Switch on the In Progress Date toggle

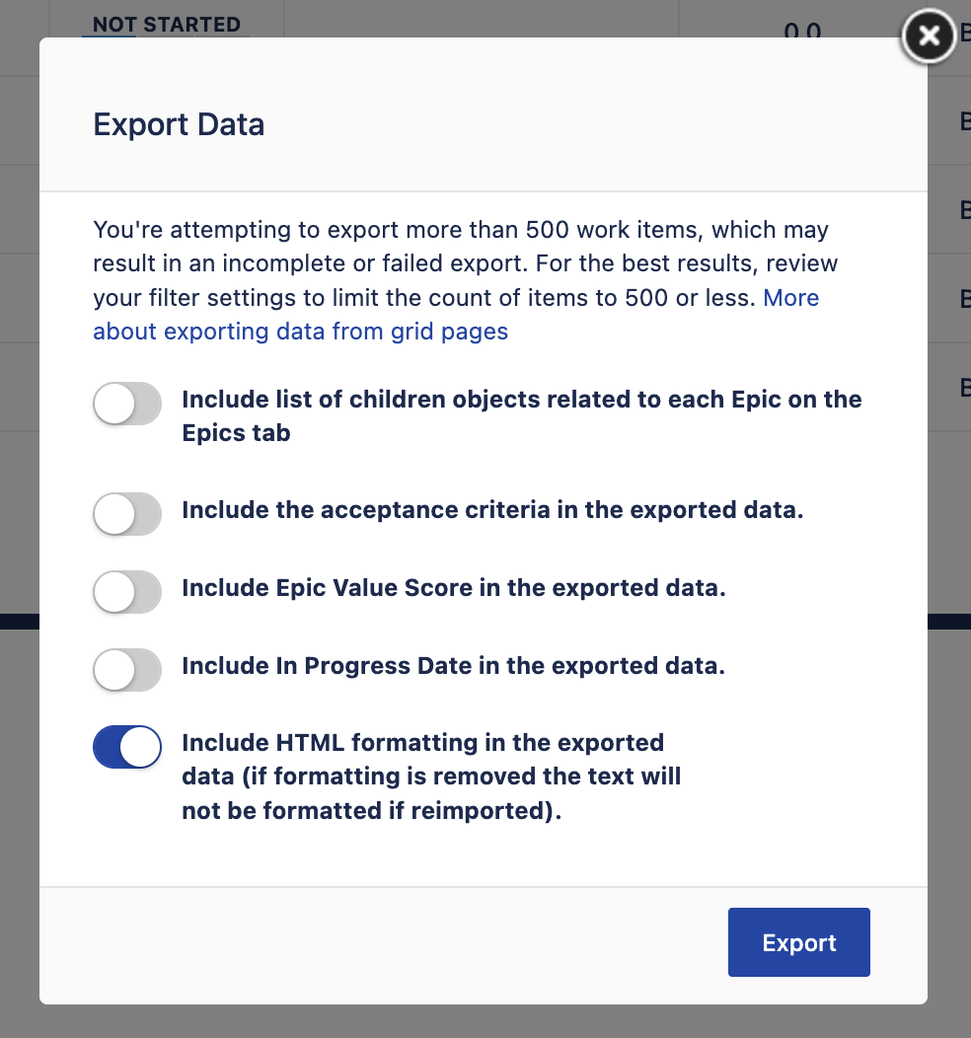coord(126,670)
